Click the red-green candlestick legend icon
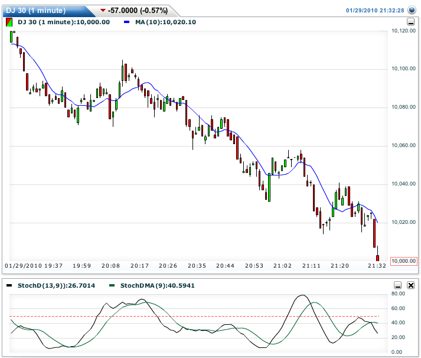The width and height of the screenshot is (421, 358). pyautogui.click(x=9, y=22)
